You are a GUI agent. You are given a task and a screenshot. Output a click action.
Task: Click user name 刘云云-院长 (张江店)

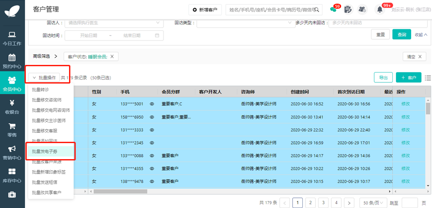[411, 10]
